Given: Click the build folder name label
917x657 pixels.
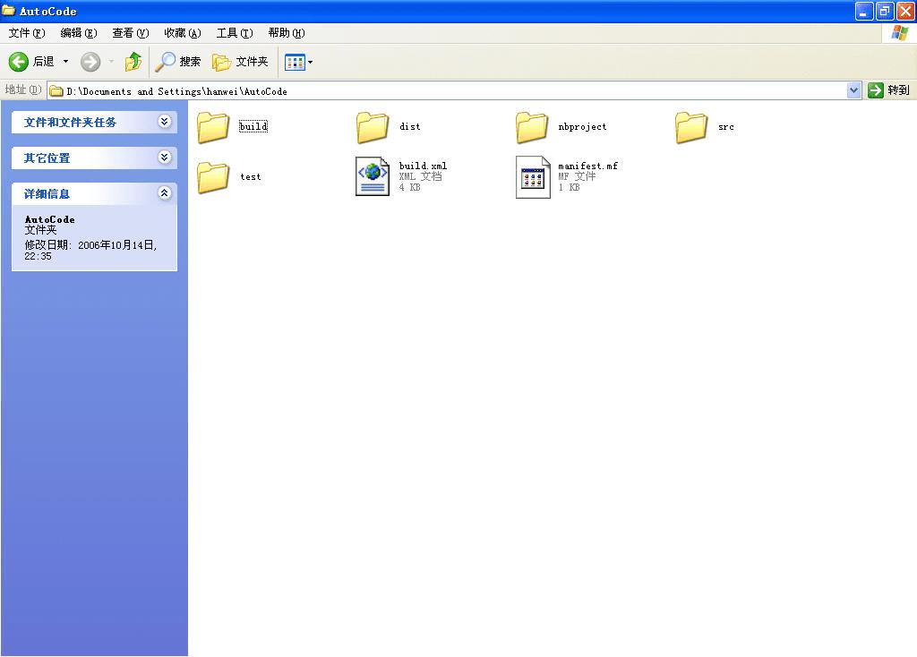Looking at the screenshot, I should pos(253,126).
